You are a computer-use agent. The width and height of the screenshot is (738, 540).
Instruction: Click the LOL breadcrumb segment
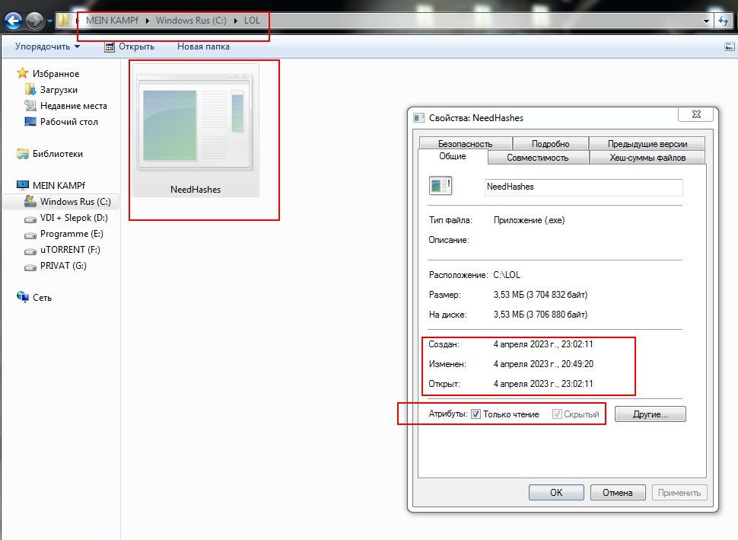click(252, 21)
